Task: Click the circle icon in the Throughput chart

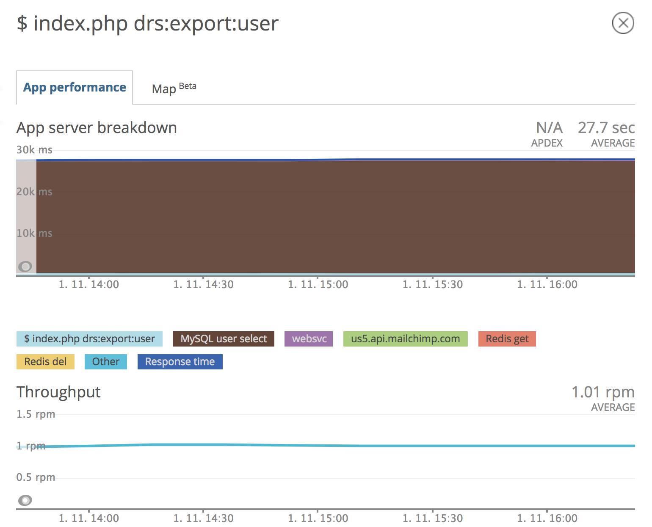Action: coord(25,500)
